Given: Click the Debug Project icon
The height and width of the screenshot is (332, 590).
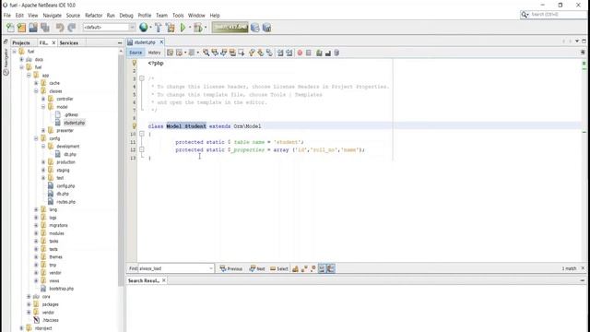Looking at the screenshot, I should (198, 28).
